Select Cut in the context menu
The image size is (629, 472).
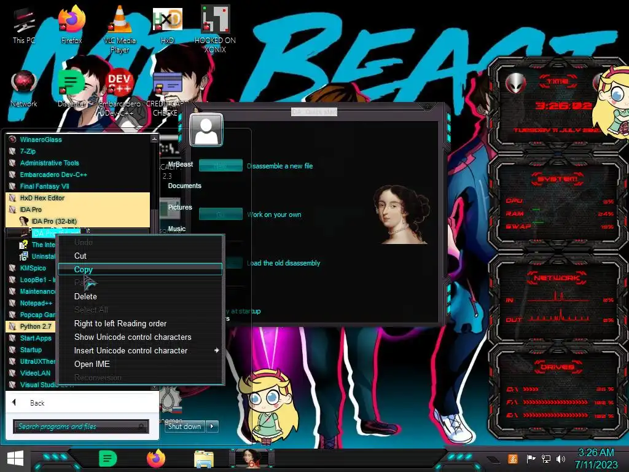pyautogui.click(x=140, y=256)
